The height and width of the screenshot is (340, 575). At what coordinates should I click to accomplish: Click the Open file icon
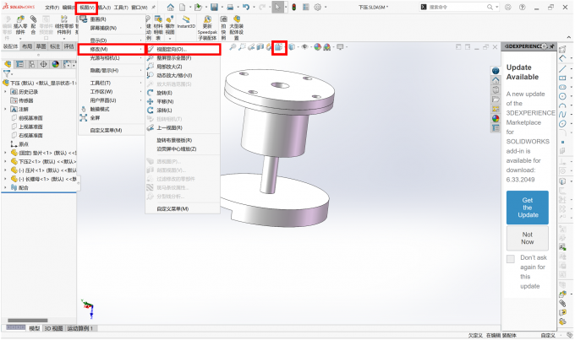point(198,7)
